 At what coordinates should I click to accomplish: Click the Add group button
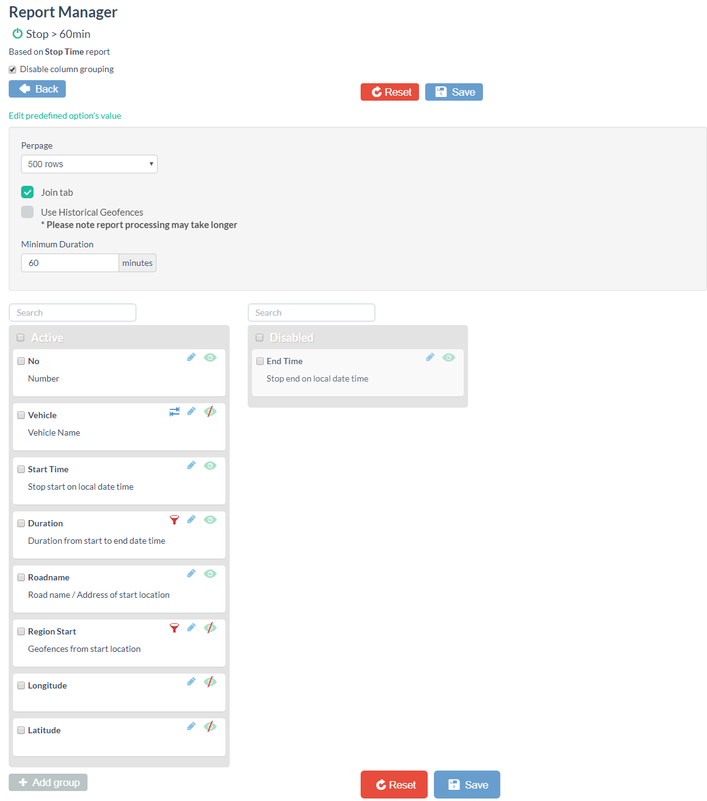coord(47,782)
